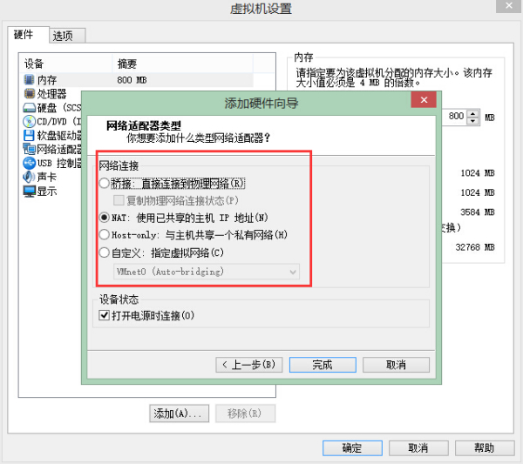The height and width of the screenshot is (464, 523).
Task: Close the add hardware wizard dialog
Action: pyautogui.click(x=424, y=99)
